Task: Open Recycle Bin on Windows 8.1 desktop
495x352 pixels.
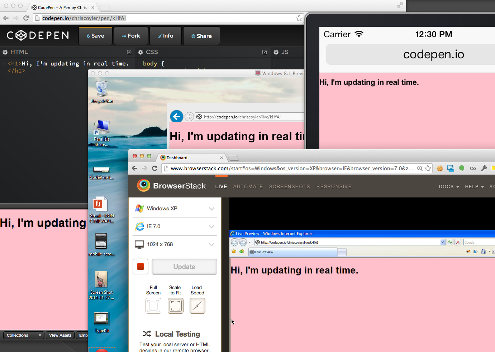Action: (x=102, y=92)
